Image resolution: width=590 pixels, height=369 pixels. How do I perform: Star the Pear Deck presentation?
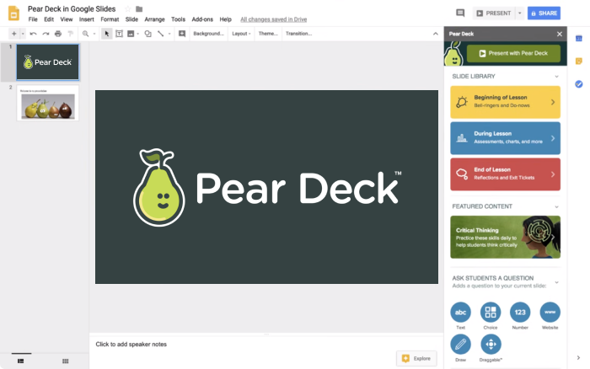pyautogui.click(x=127, y=8)
